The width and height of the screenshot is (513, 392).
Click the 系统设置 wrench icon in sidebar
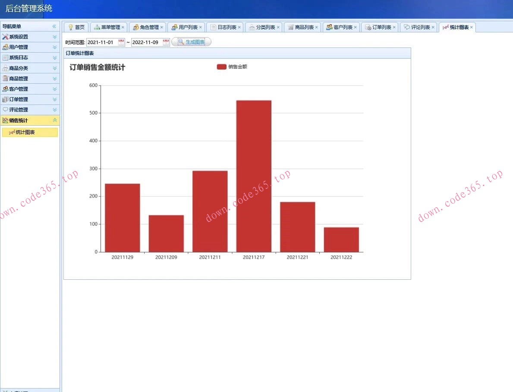tap(5, 37)
